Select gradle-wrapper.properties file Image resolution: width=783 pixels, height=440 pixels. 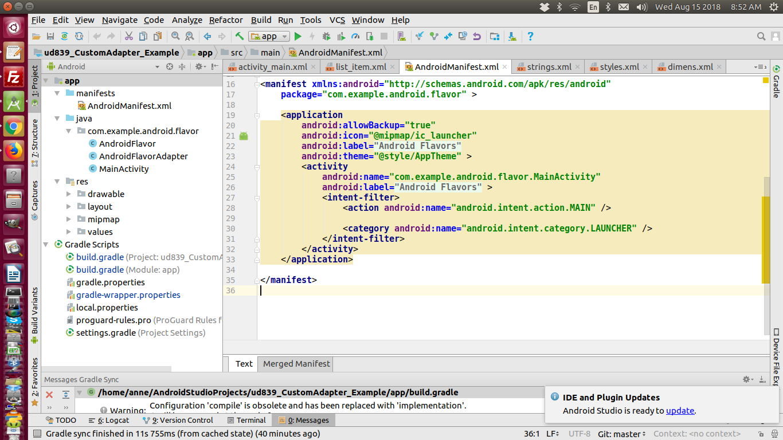point(128,295)
